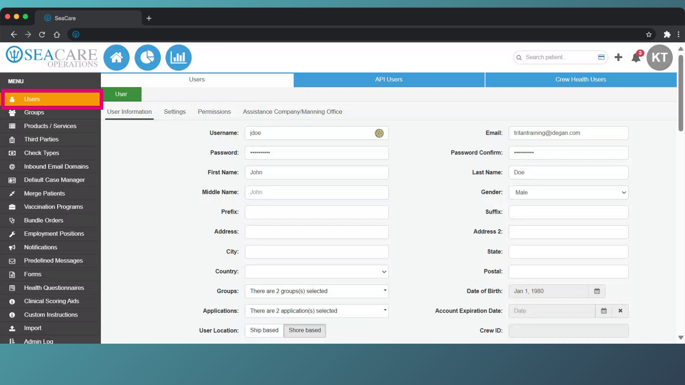Click the Username input field
Image resolution: width=685 pixels, height=385 pixels.
pyautogui.click(x=316, y=133)
